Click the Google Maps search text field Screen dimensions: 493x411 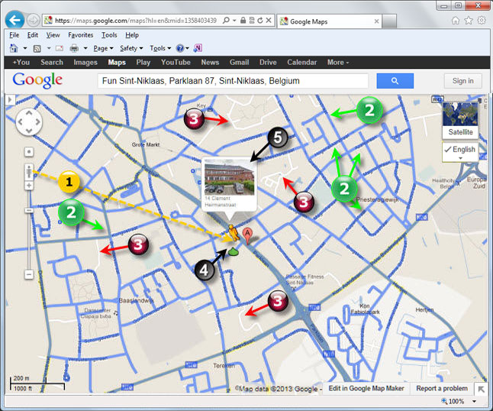point(233,81)
